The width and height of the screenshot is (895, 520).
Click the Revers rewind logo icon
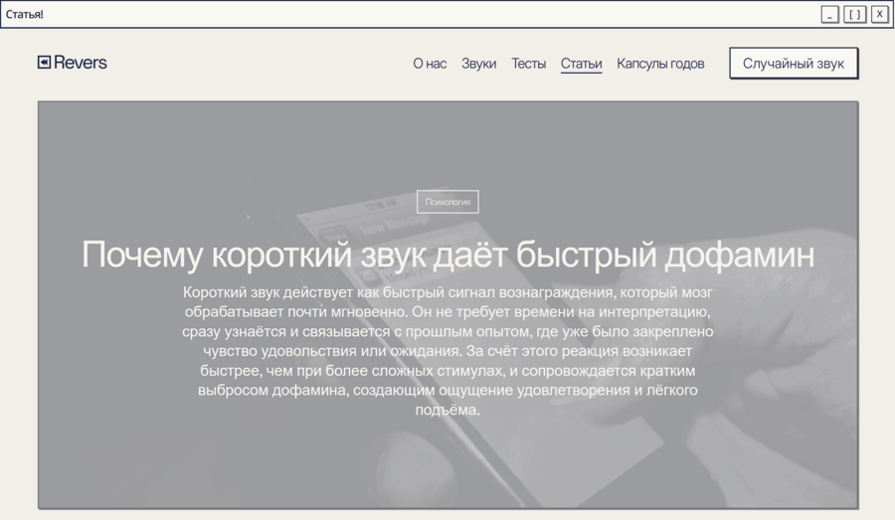[x=44, y=63]
